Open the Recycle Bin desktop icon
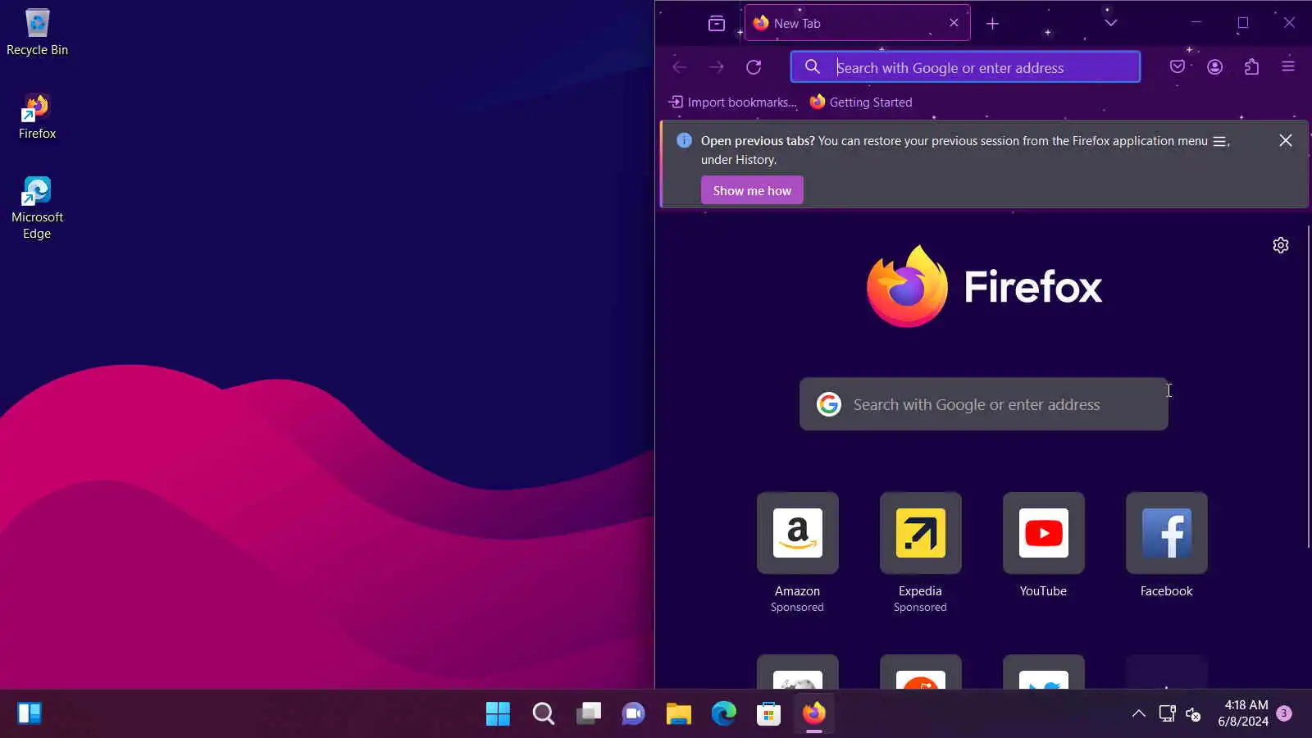This screenshot has width=1312, height=738. click(x=37, y=33)
